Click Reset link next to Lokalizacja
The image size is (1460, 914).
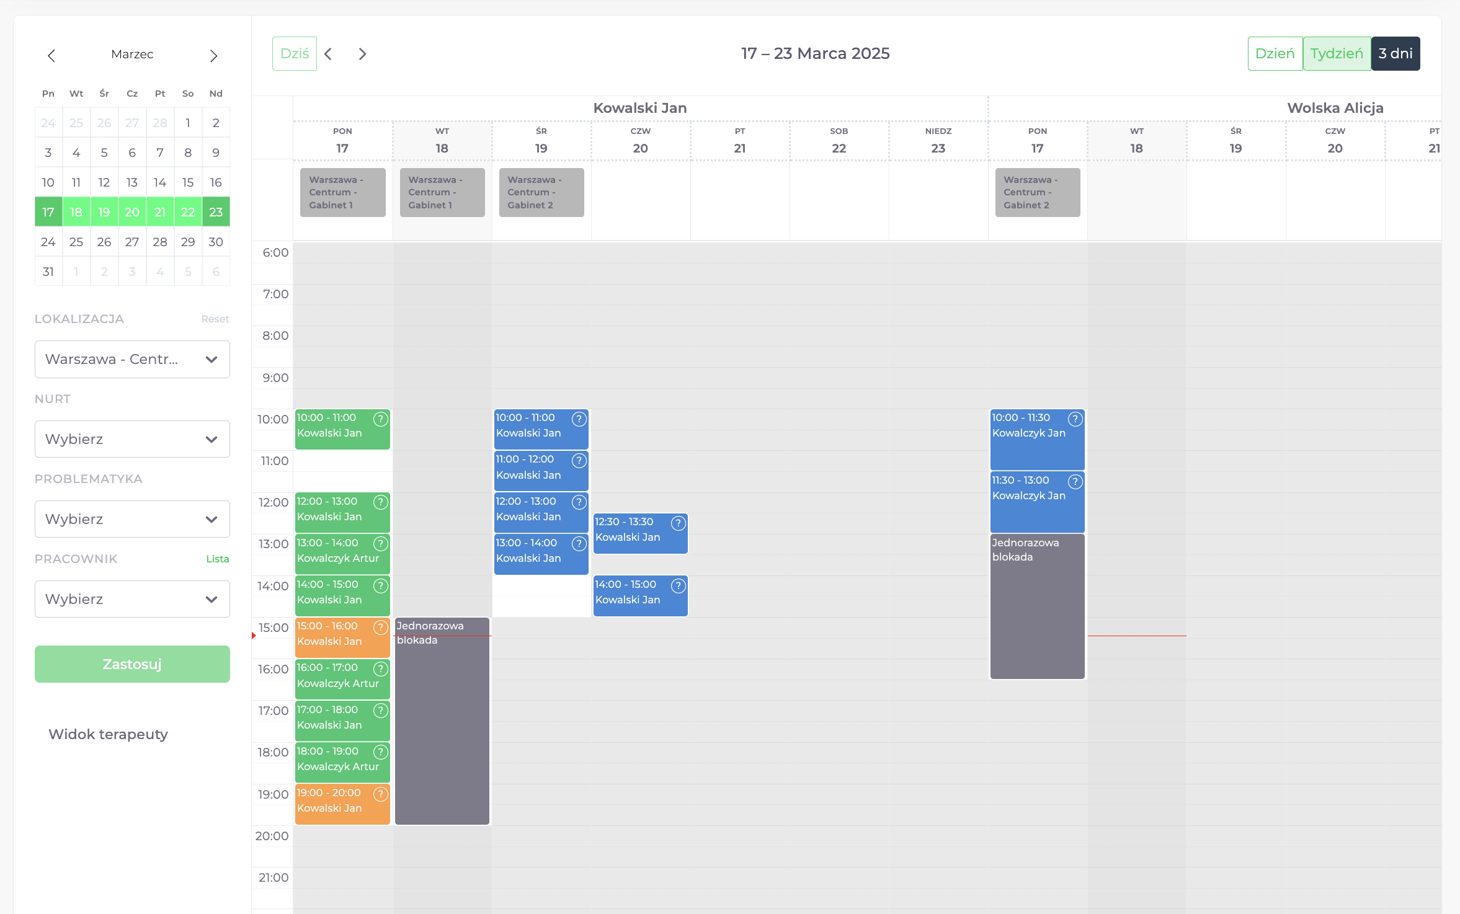click(x=215, y=319)
